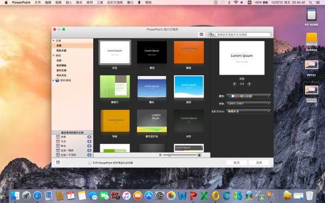325x203 pixels.
Task: Tick the don't-show-when-opening-PowerPoint checkbox
Action: coord(90,163)
